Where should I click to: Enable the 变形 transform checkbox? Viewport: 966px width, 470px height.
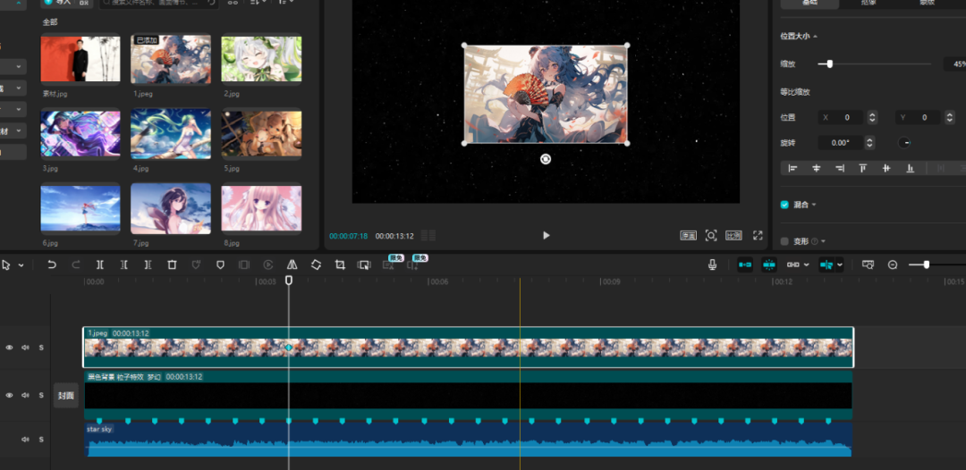point(784,241)
